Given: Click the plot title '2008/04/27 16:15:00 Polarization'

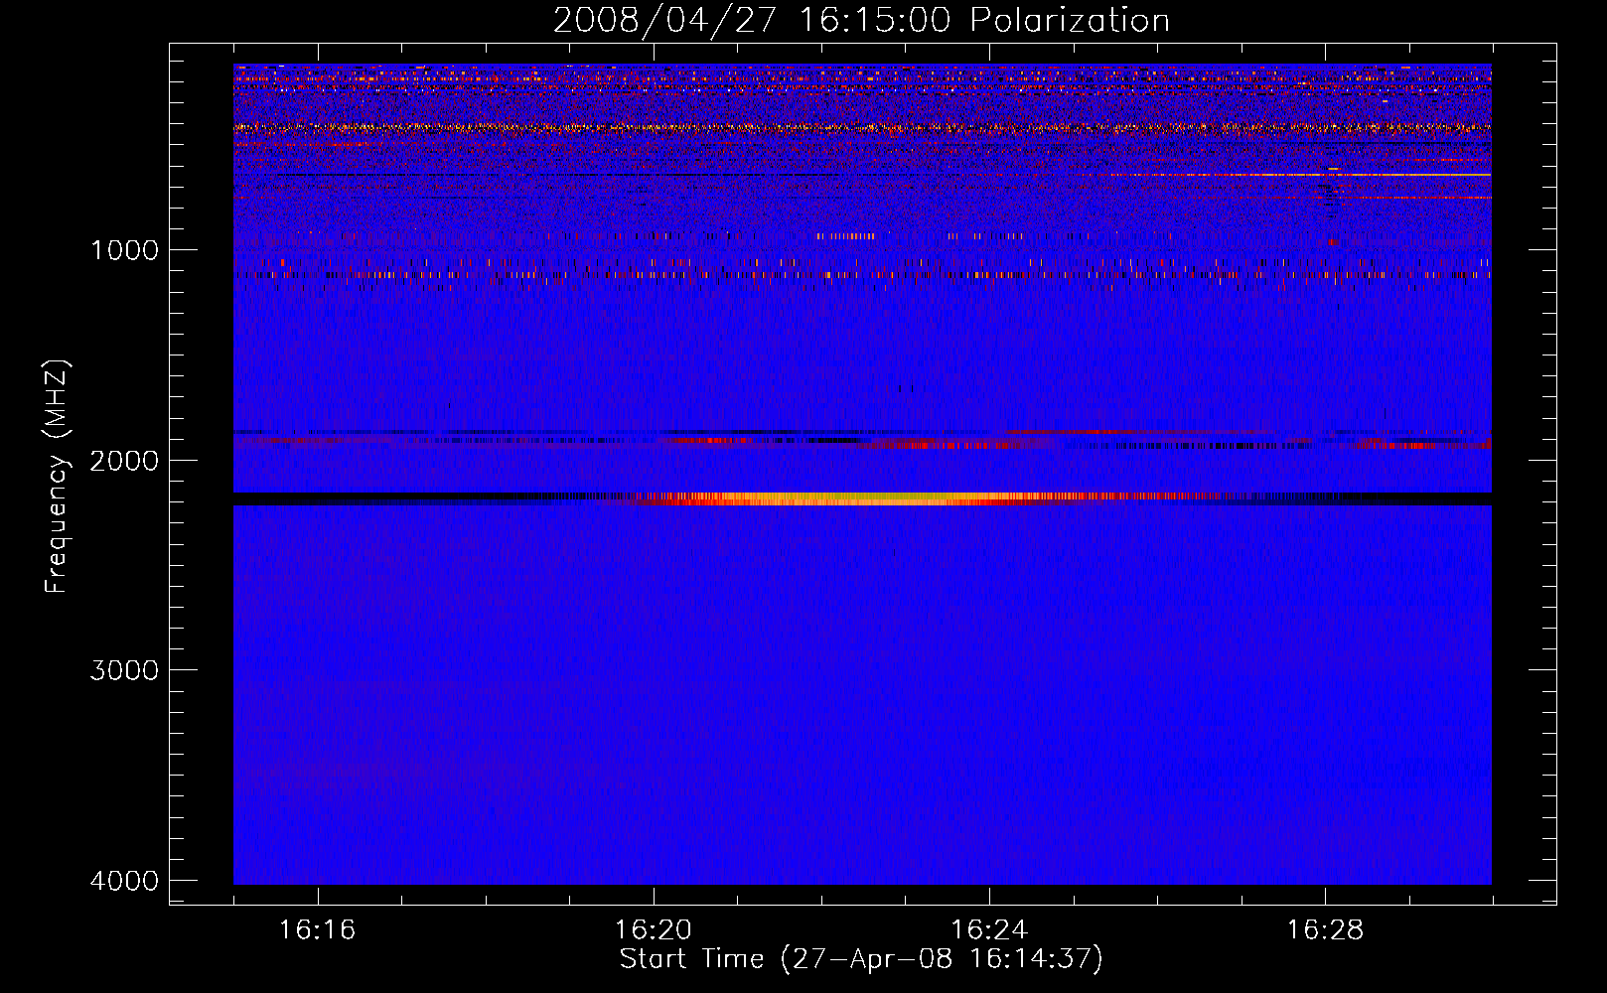Looking at the screenshot, I should pyautogui.click(x=861, y=21).
